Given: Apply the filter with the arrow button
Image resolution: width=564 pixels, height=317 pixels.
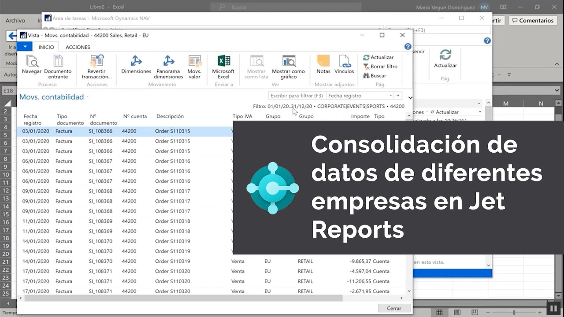Looking at the screenshot, I should 398,96.
